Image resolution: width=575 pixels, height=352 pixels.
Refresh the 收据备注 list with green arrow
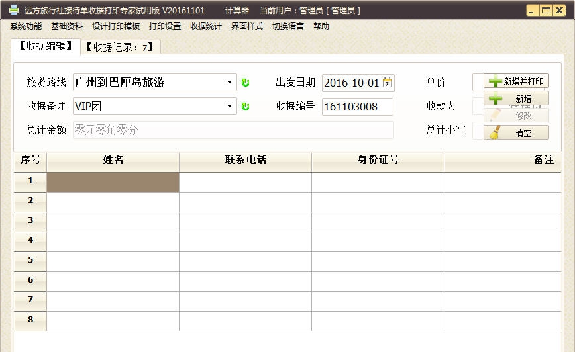(245, 107)
